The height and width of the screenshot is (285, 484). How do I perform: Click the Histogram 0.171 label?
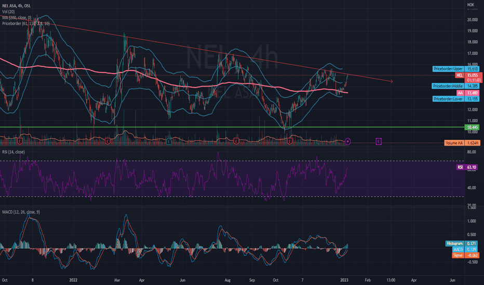462,244
